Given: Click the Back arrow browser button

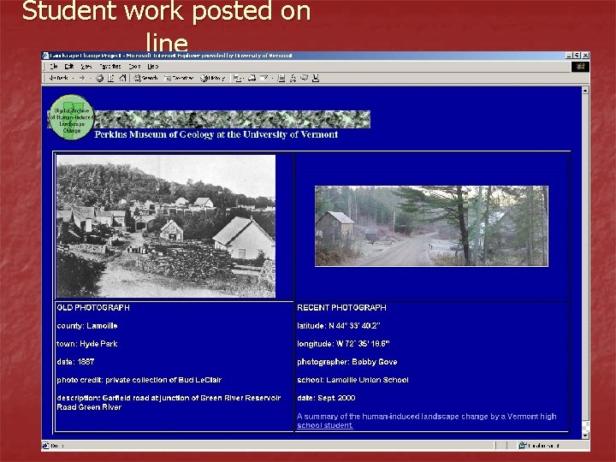Looking at the screenshot, I should [58, 78].
